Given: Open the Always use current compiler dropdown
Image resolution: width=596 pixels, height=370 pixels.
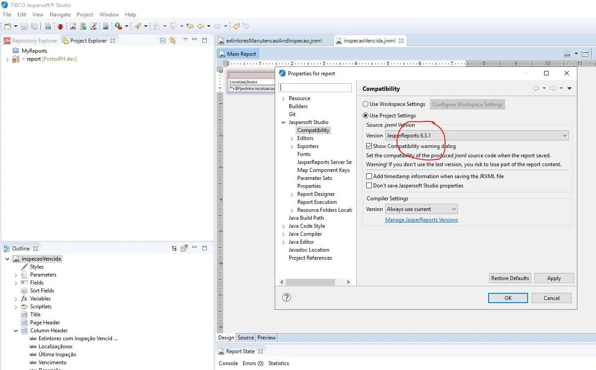Looking at the screenshot, I should [x=421, y=209].
